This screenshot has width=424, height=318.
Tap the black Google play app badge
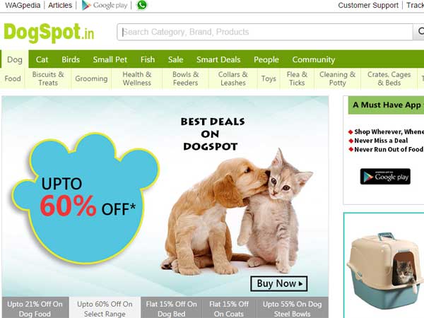tap(385, 177)
